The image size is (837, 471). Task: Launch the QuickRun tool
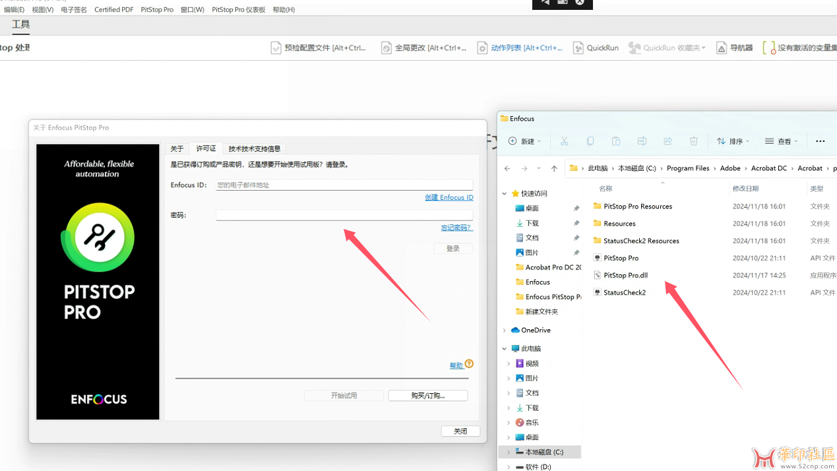(596, 47)
